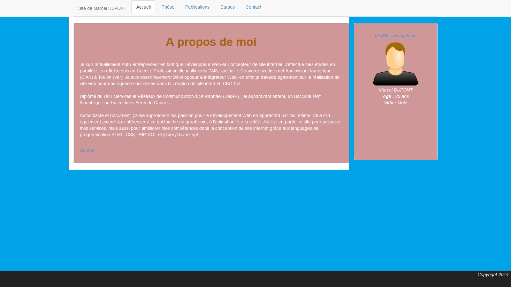Click the Age 20 ans line
511x287 pixels.
395,96
